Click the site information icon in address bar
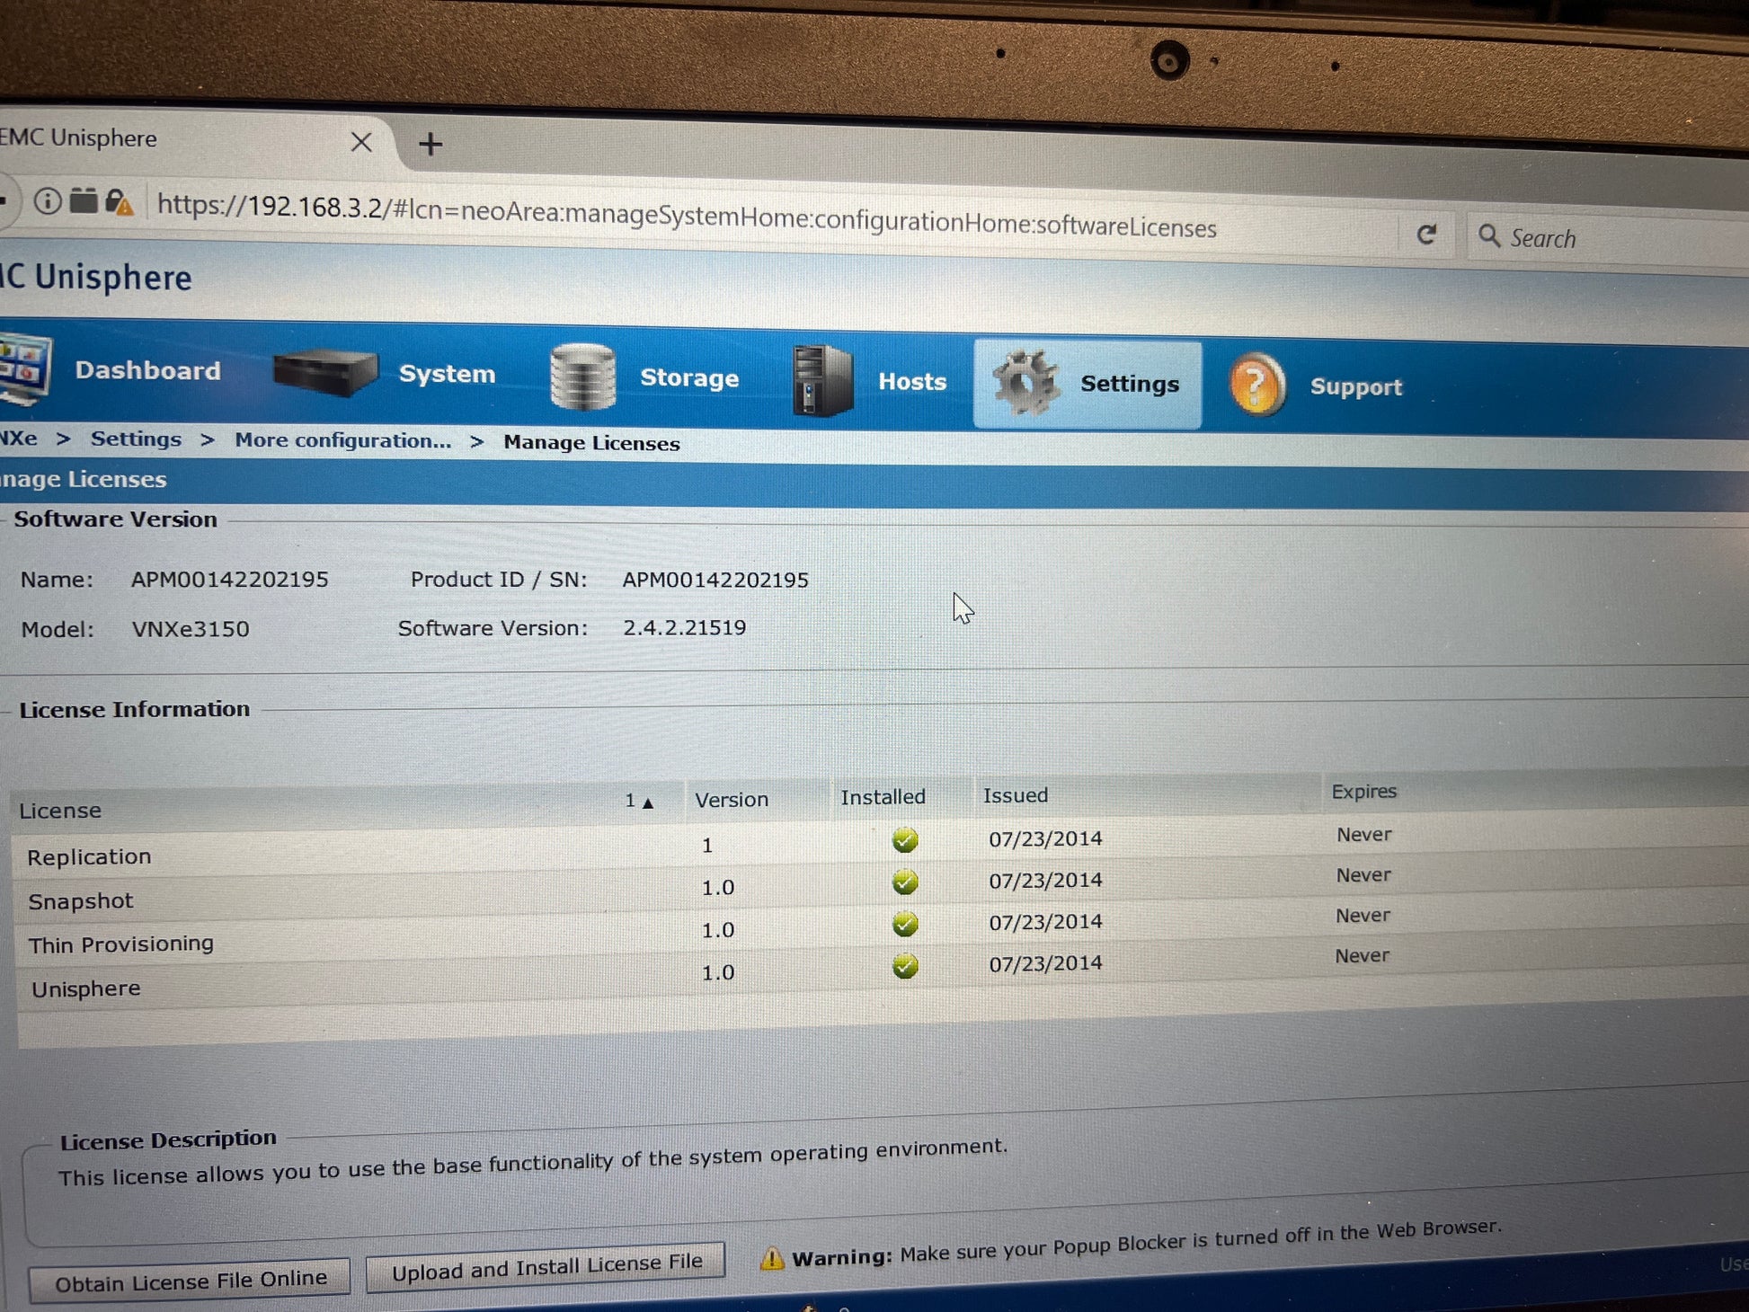1749x1312 pixels. click(x=48, y=200)
